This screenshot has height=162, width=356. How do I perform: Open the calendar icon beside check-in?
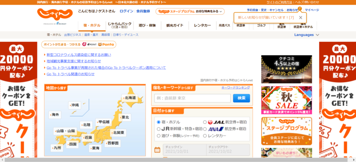coord(157,150)
